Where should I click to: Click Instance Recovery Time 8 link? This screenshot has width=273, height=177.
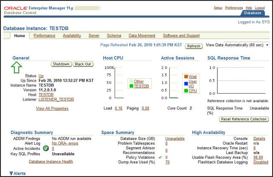(x=255, y=148)
